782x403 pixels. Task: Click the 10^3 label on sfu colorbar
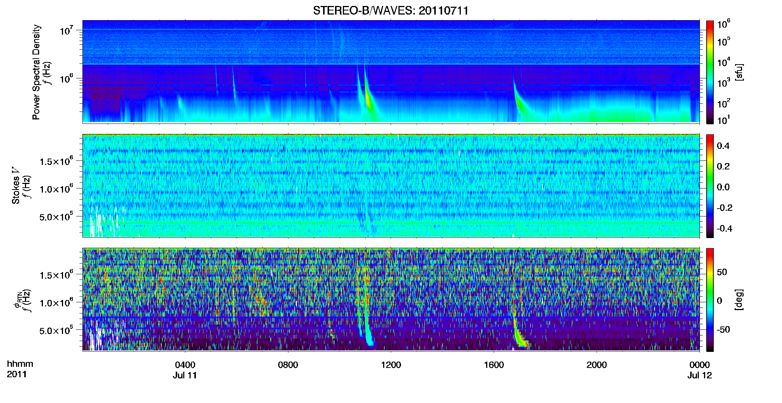tap(724, 83)
